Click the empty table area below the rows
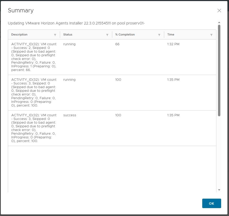 (112, 168)
